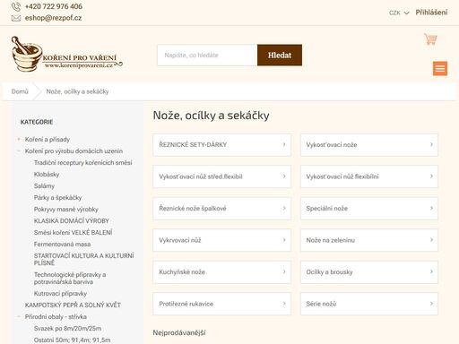Open the shopping cart

tap(430, 39)
